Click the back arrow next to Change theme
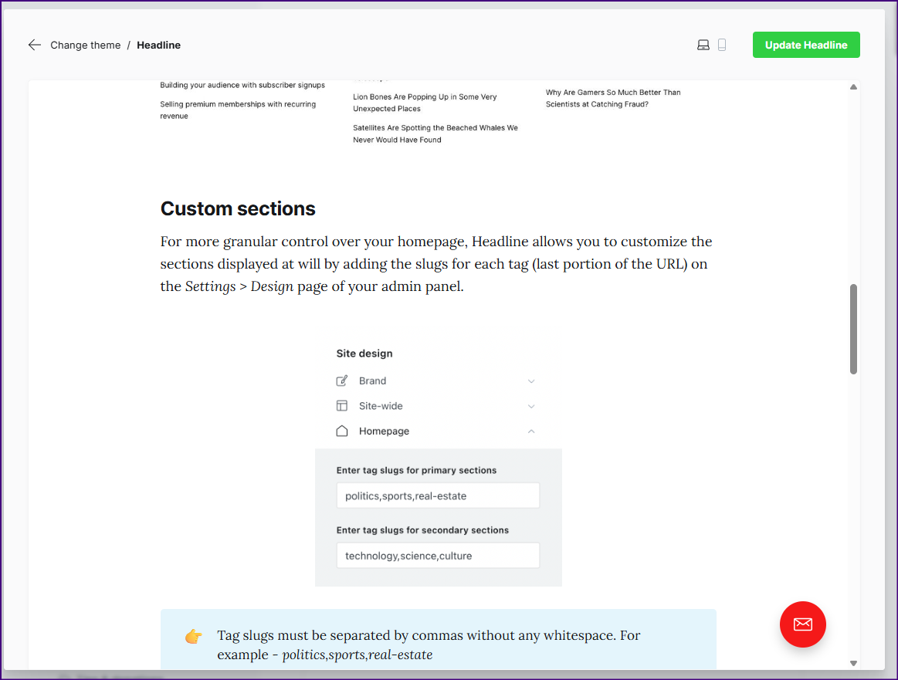 pos(34,45)
